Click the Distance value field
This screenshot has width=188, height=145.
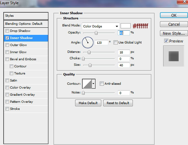point(124,52)
